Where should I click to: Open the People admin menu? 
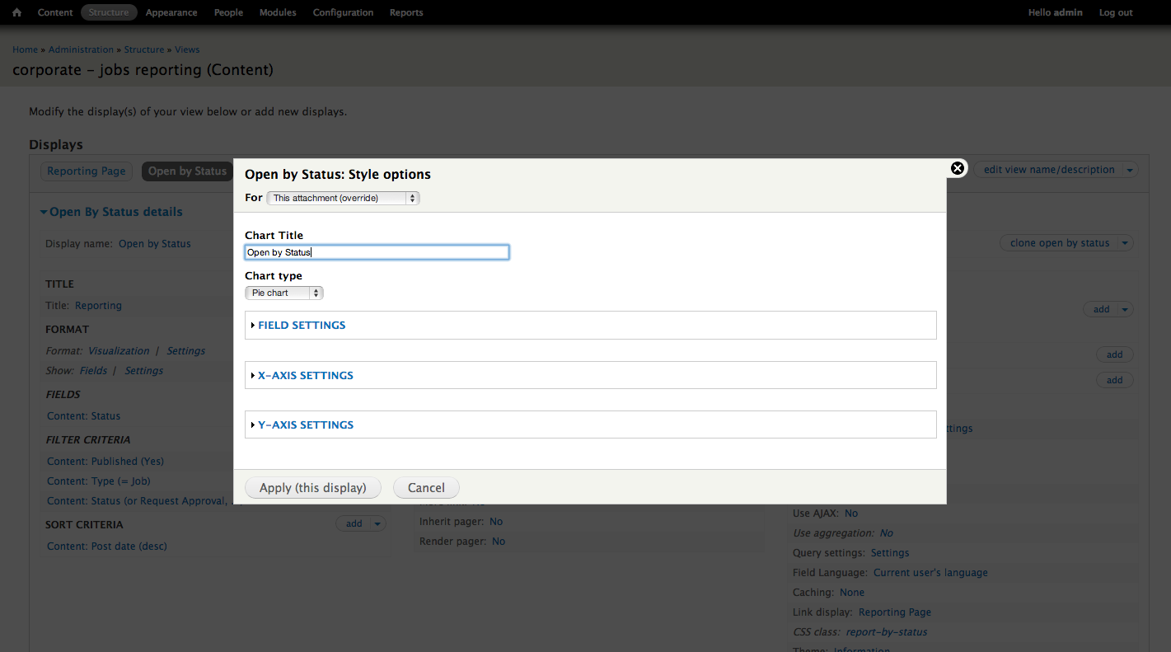[x=228, y=12]
